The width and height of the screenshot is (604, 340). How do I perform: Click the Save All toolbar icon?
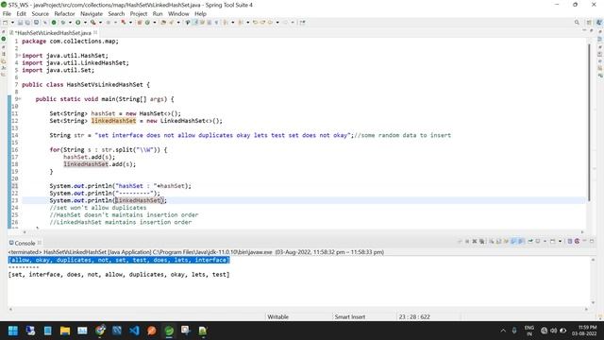(27, 23)
